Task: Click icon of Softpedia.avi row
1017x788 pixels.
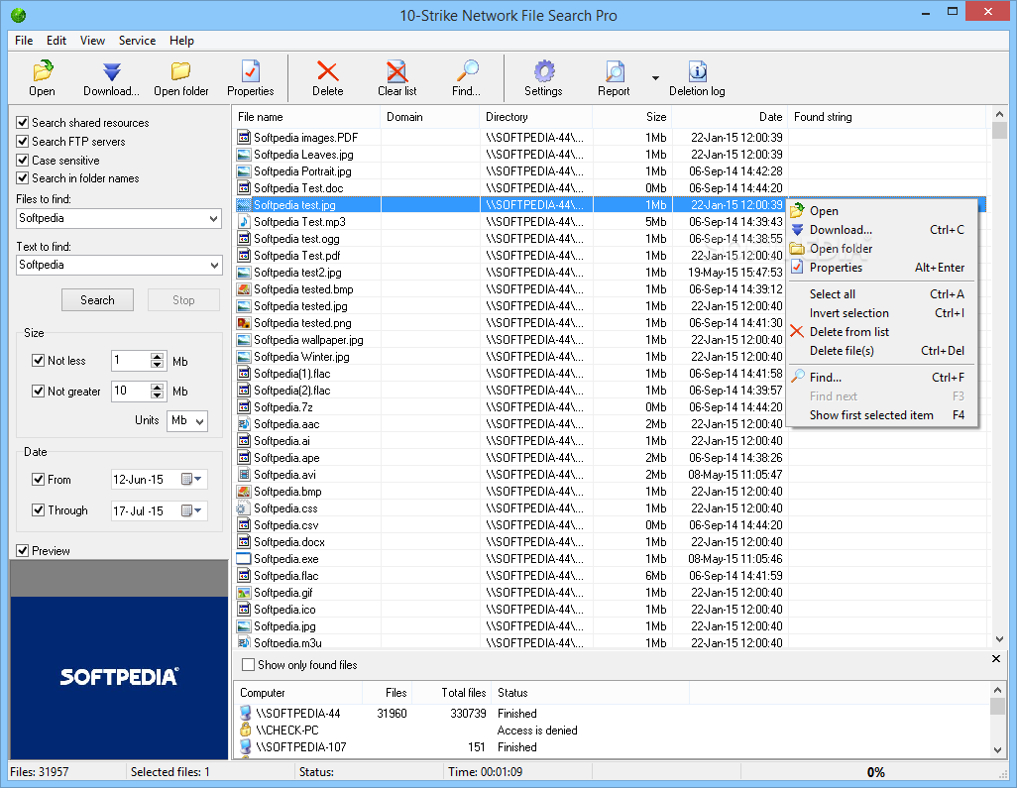Action: click(x=244, y=475)
